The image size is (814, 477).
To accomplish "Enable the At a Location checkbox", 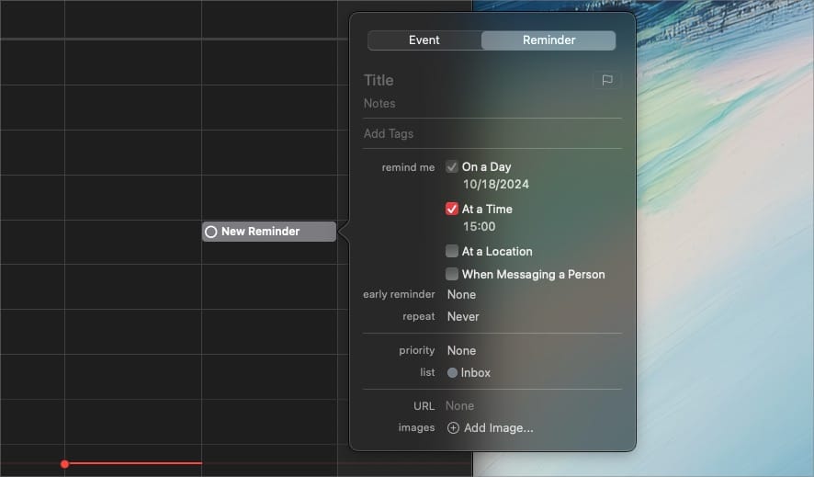I will pos(452,251).
